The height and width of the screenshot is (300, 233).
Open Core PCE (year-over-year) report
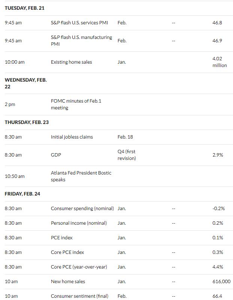point(79,267)
